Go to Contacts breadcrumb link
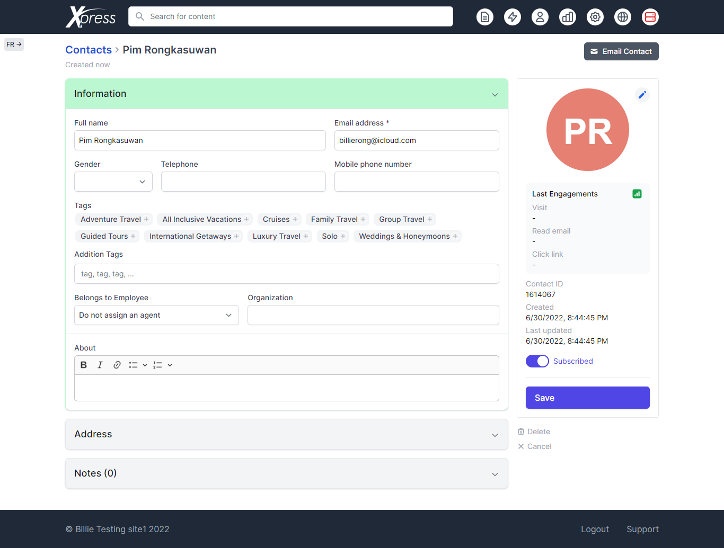Viewport: 724px width, 548px height. 89,50
